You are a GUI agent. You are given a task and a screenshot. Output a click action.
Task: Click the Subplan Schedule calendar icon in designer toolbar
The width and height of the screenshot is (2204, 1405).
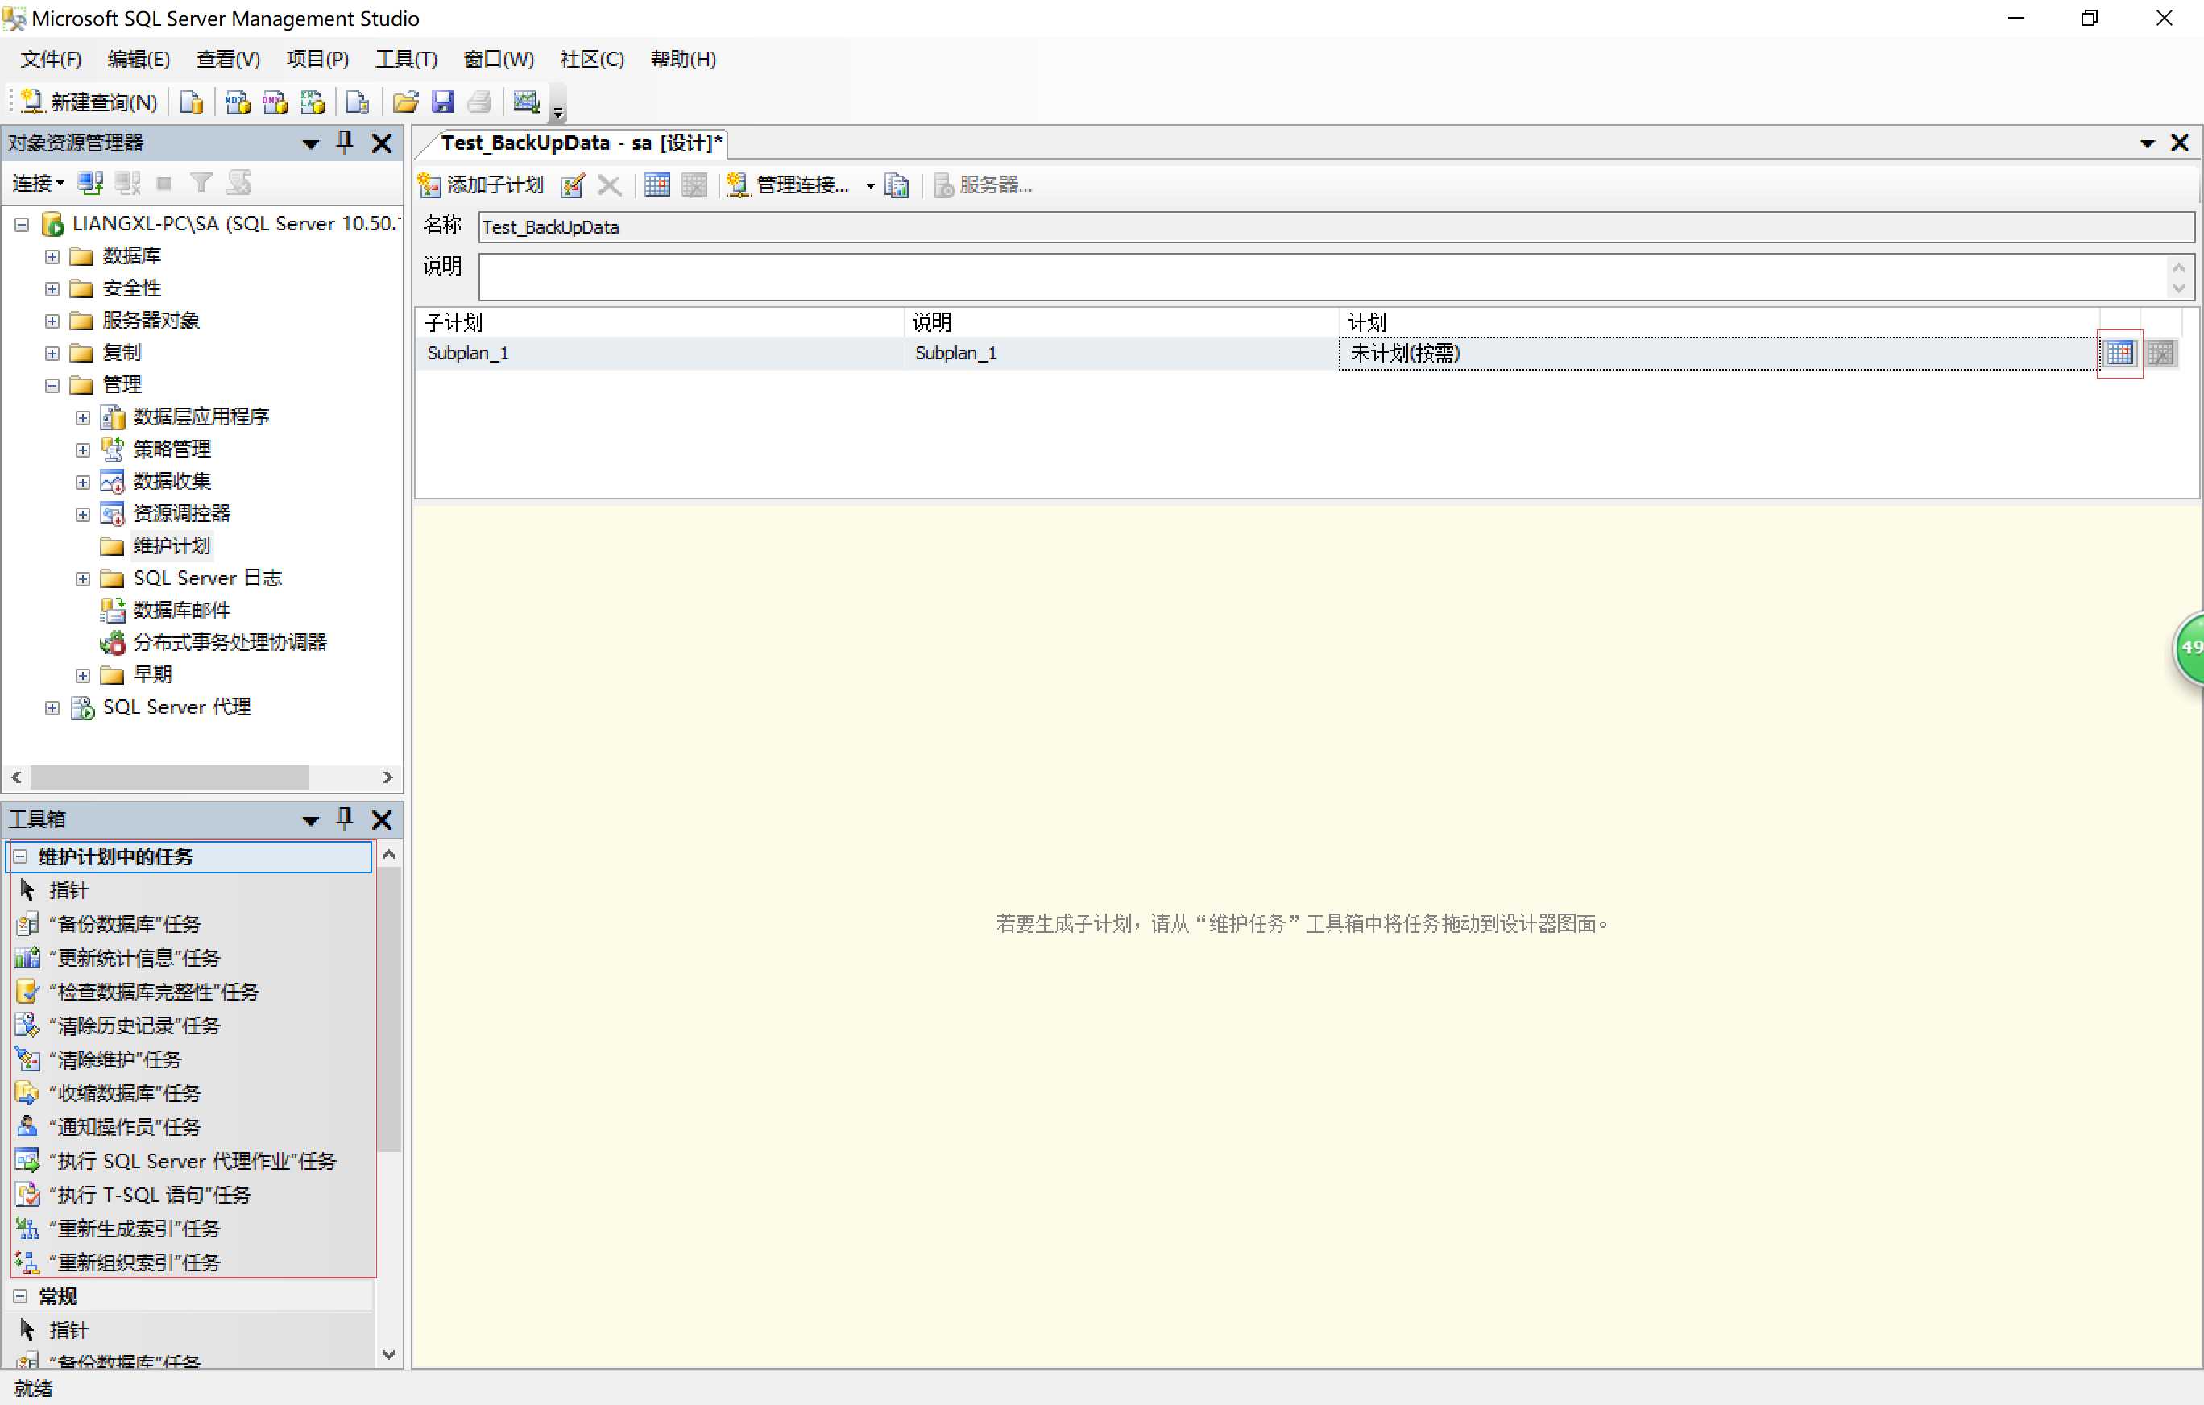(x=657, y=185)
